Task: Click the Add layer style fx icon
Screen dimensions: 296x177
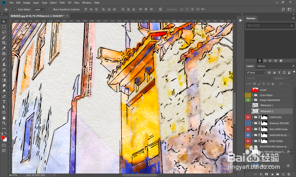Action: point(261,174)
